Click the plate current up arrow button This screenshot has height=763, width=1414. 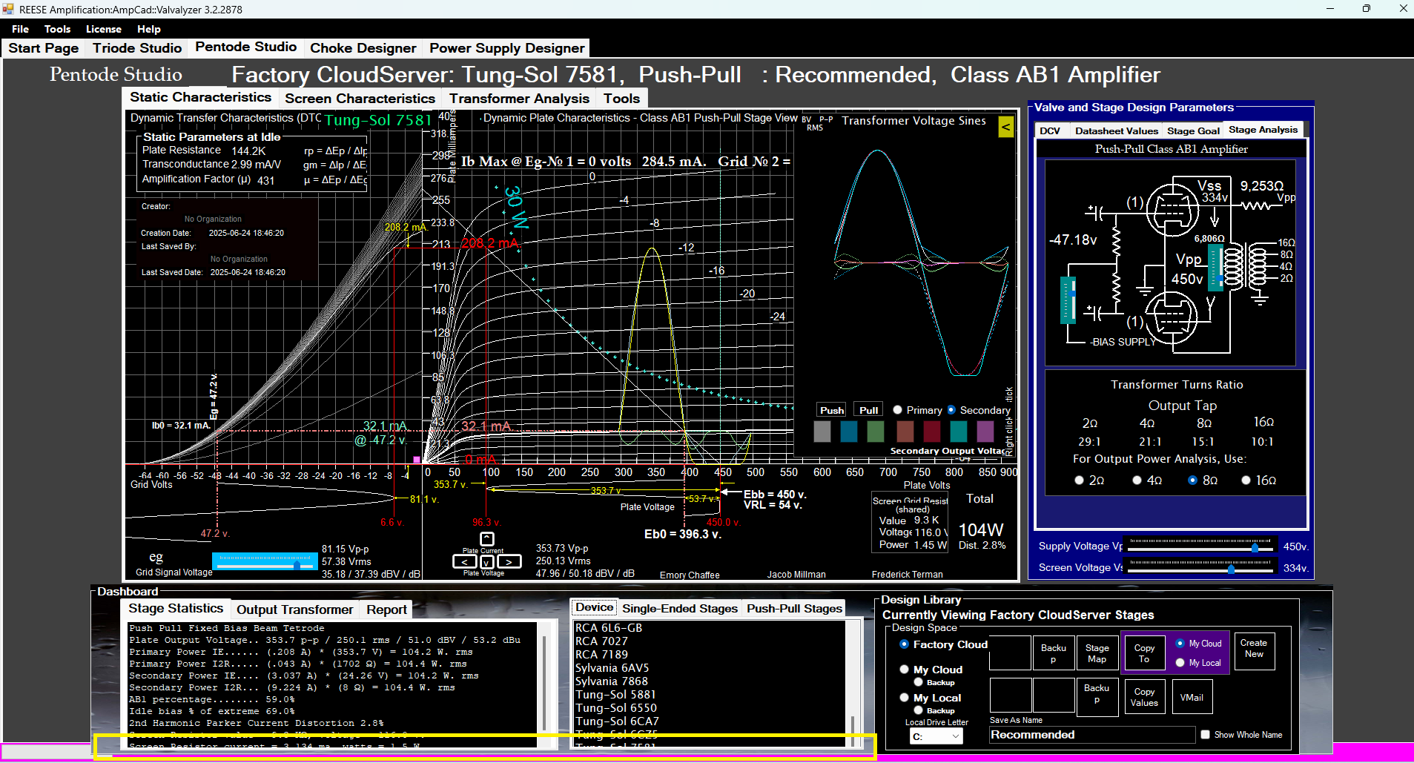pyautogui.click(x=486, y=539)
